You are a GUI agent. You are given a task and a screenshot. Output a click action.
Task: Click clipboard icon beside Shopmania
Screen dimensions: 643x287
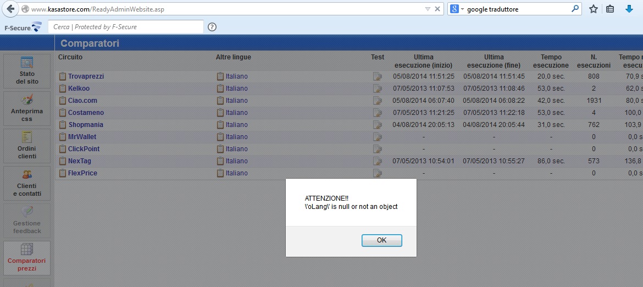click(62, 125)
